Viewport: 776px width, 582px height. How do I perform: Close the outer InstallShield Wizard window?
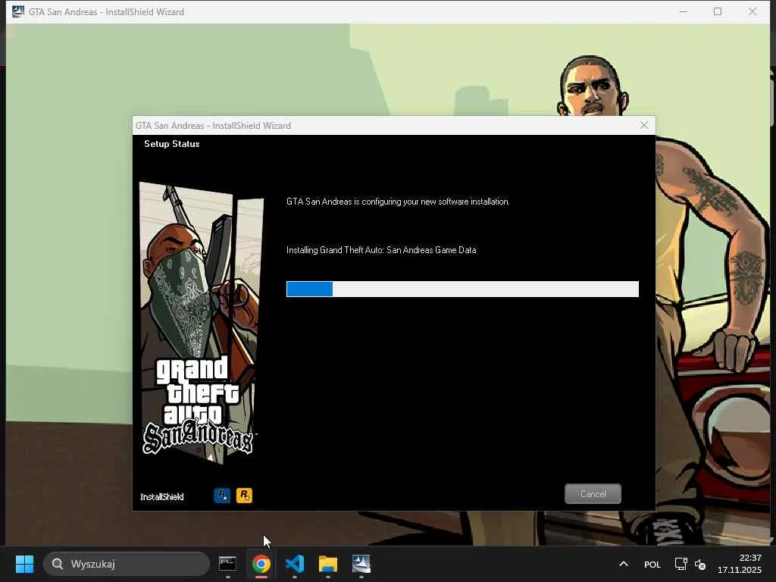coord(753,11)
